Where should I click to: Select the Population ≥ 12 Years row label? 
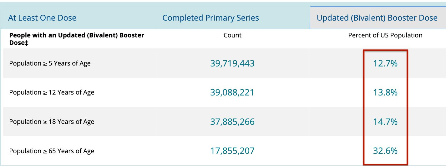click(52, 92)
